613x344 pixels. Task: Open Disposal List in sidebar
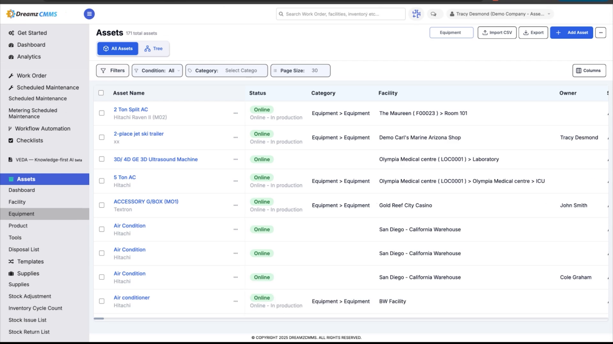[x=24, y=249]
